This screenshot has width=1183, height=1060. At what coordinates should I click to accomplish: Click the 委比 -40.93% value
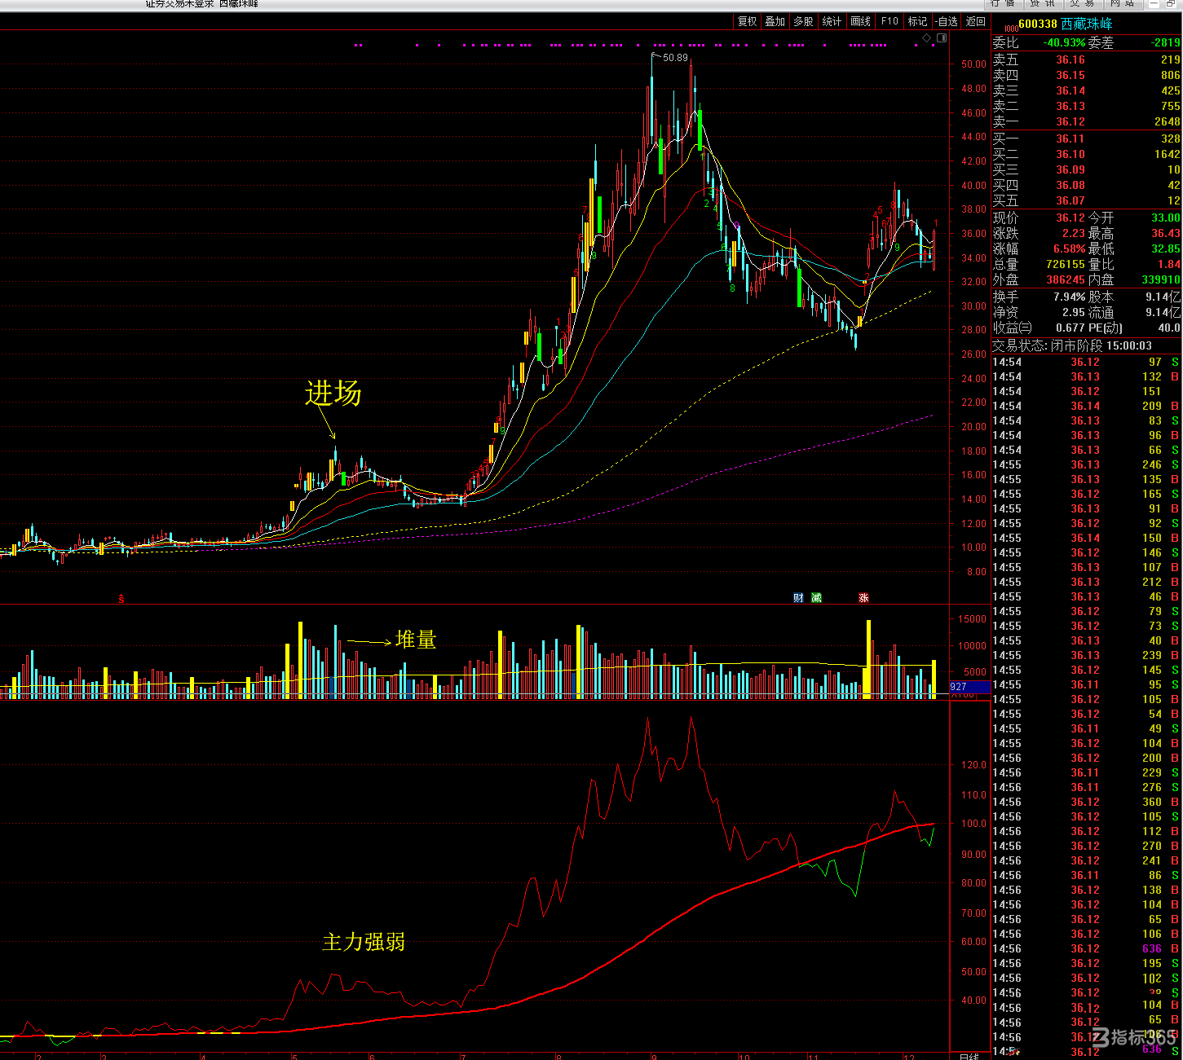[x=1065, y=42]
